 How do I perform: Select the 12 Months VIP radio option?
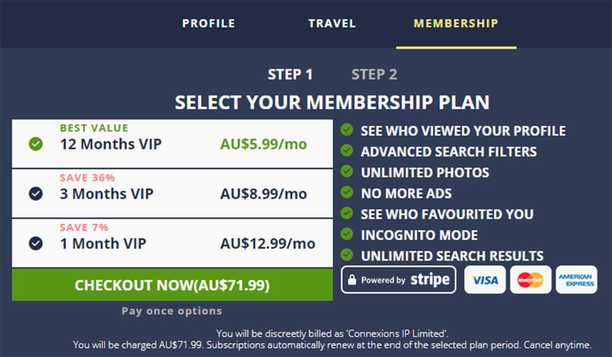click(x=36, y=144)
